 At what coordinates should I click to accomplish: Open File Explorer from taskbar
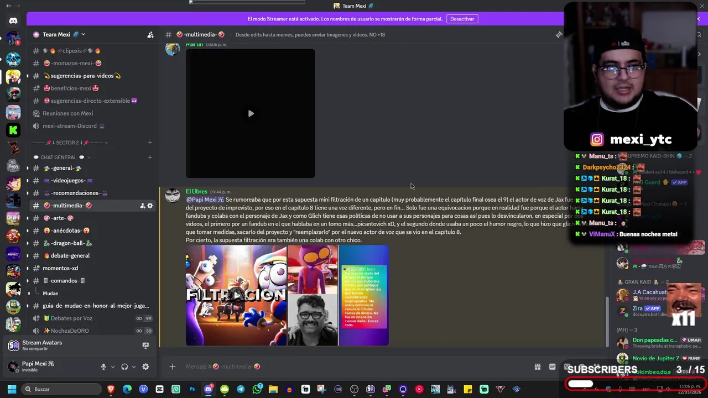(273, 389)
